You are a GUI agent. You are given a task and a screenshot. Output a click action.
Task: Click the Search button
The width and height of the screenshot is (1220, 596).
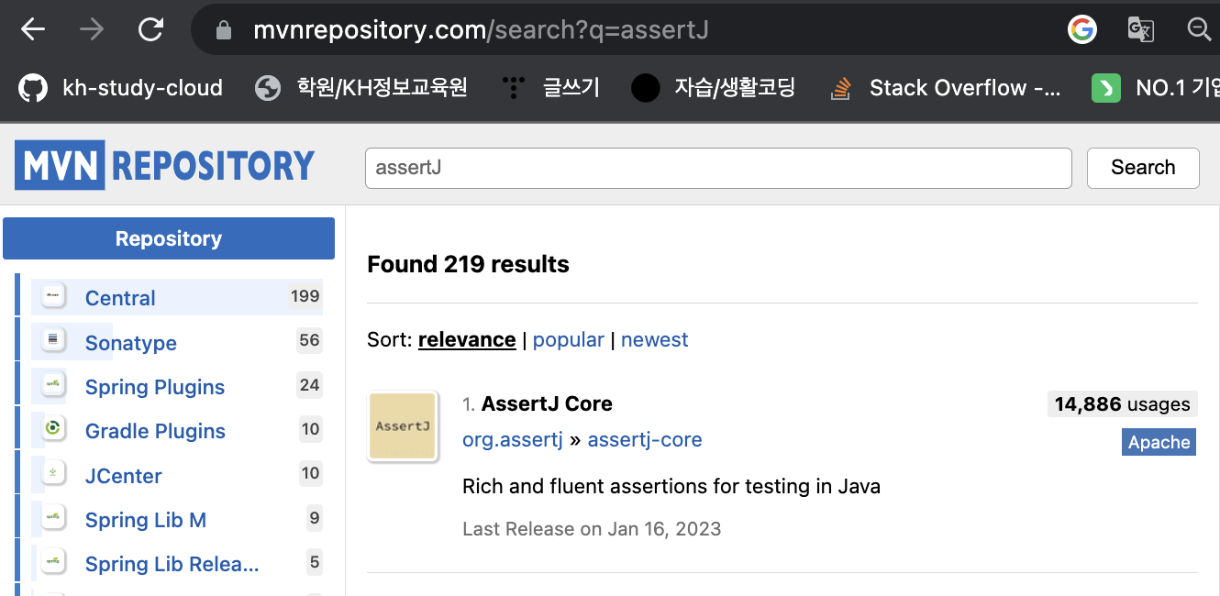coord(1143,168)
